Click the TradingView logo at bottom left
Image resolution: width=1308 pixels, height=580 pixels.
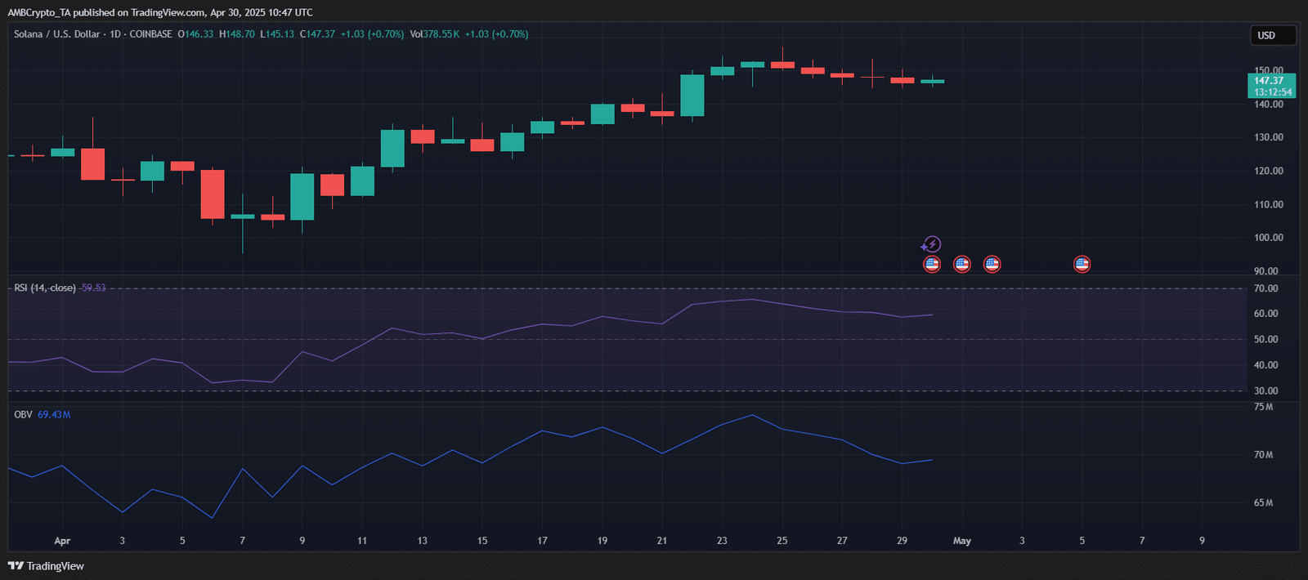point(46,566)
